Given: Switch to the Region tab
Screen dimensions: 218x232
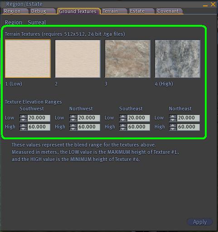Looking at the screenshot, I should tap(15, 11).
